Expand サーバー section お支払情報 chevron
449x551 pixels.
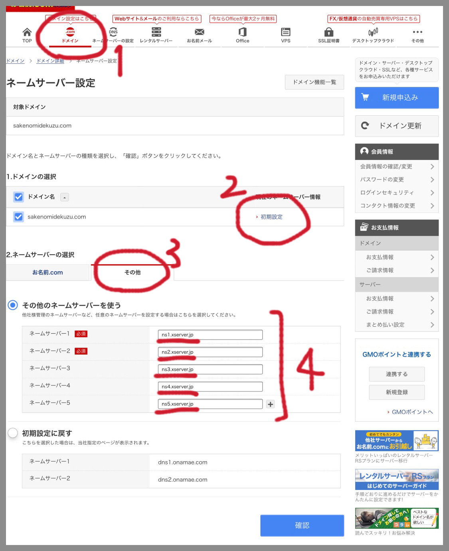tap(432, 298)
